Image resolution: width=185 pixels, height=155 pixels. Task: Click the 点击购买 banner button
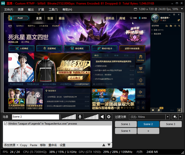click(x=75, y=78)
